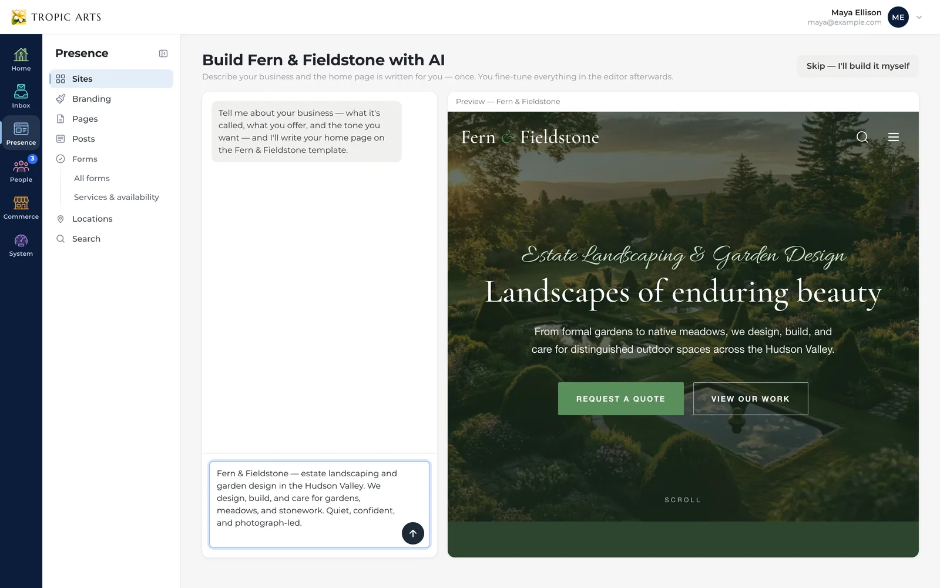Image resolution: width=940 pixels, height=588 pixels.
Task: Click the maya@example.com email text
Action: (x=844, y=22)
